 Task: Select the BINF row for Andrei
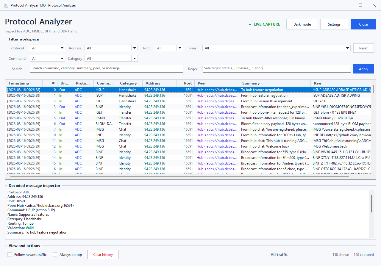click(x=188, y=163)
